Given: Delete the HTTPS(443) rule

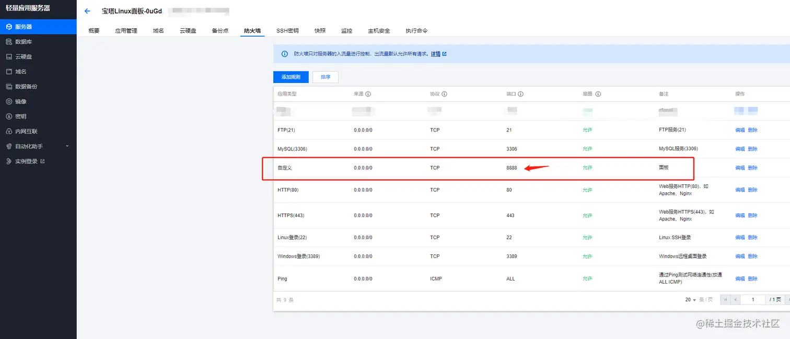Looking at the screenshot, I should (x=752, y=215).
